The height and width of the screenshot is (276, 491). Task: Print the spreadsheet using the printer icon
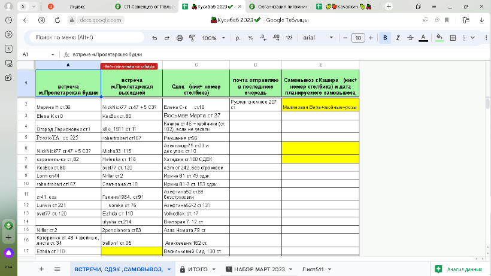[x=180, y=38]
